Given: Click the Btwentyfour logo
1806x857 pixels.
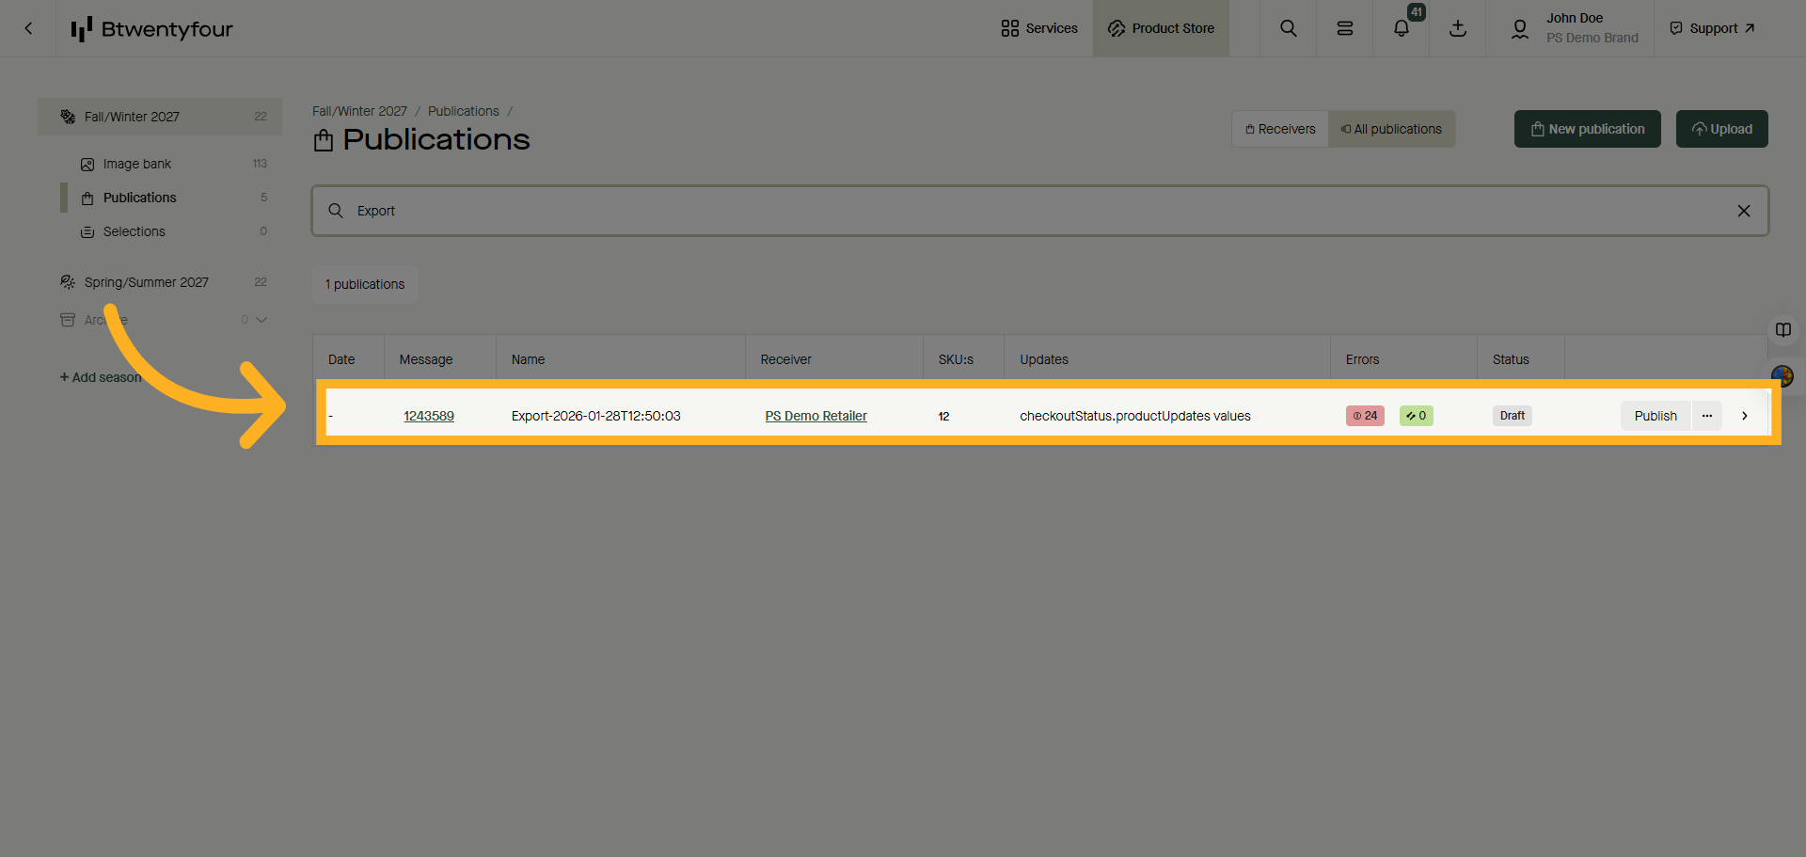Looking at the screenshot, I should [150, 28].
